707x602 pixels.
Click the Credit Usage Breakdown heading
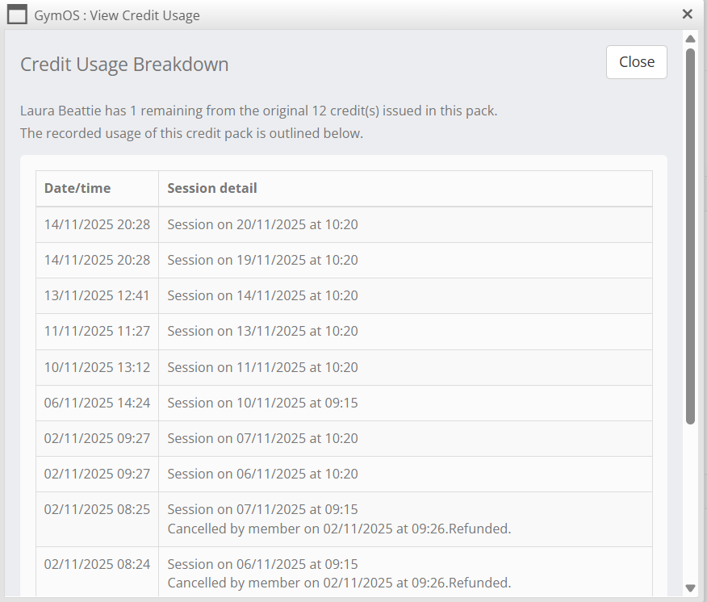[124, 65]
